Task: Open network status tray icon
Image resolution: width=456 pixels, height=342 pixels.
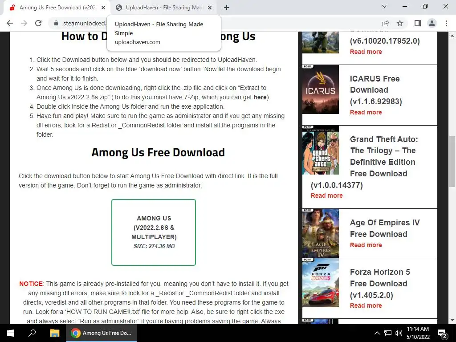Action: [388, 333]
